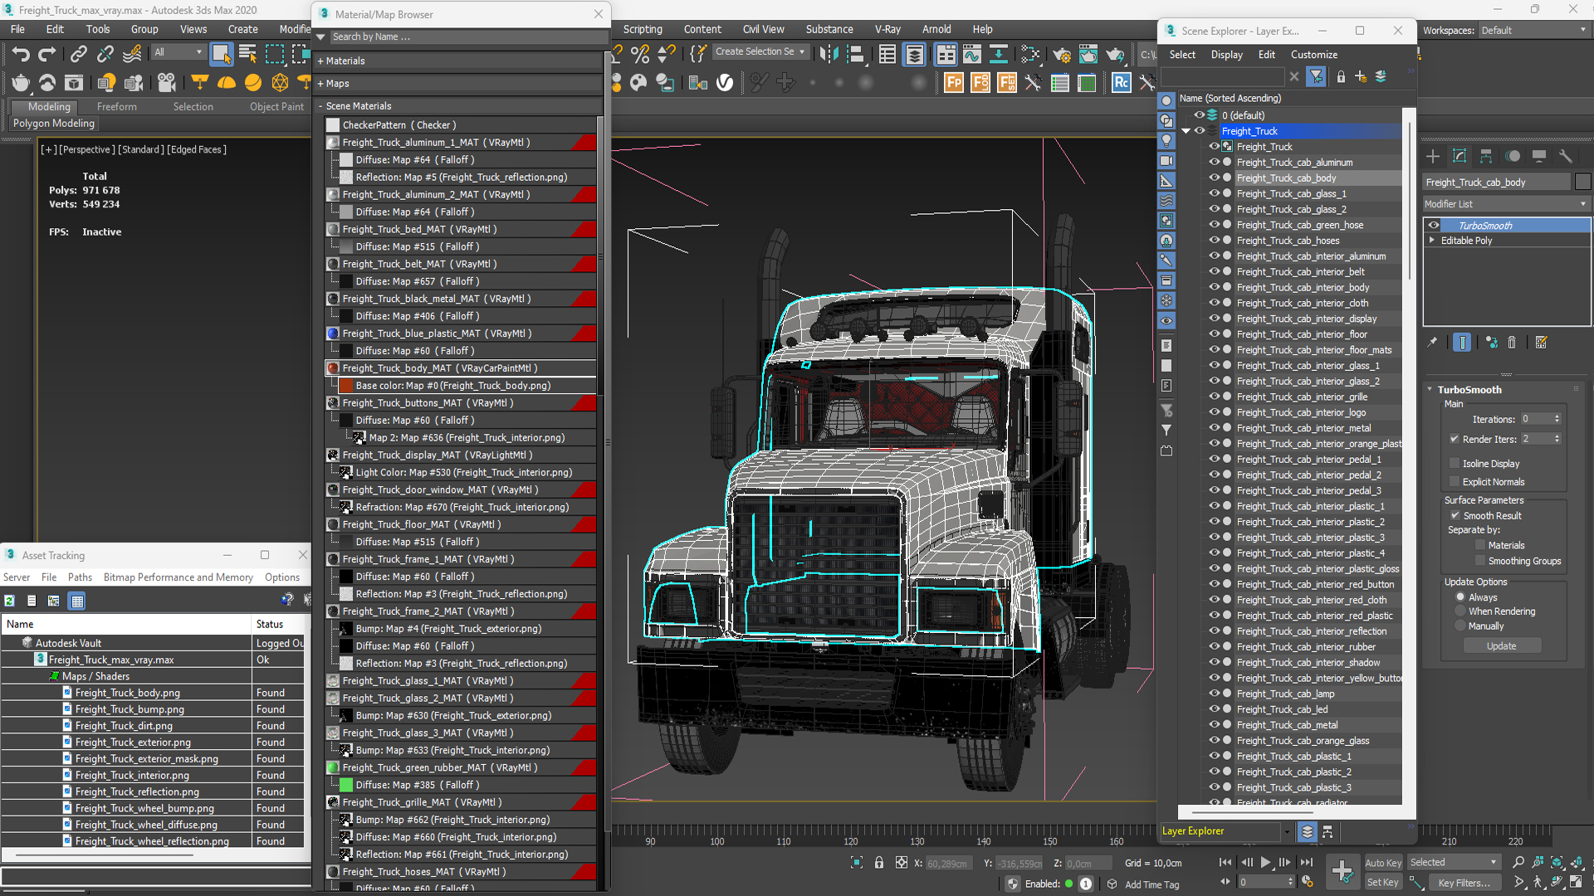1594x896 pixels.
Task: Open the Utilities wrench panel icon
Action: click(1566, 156)
